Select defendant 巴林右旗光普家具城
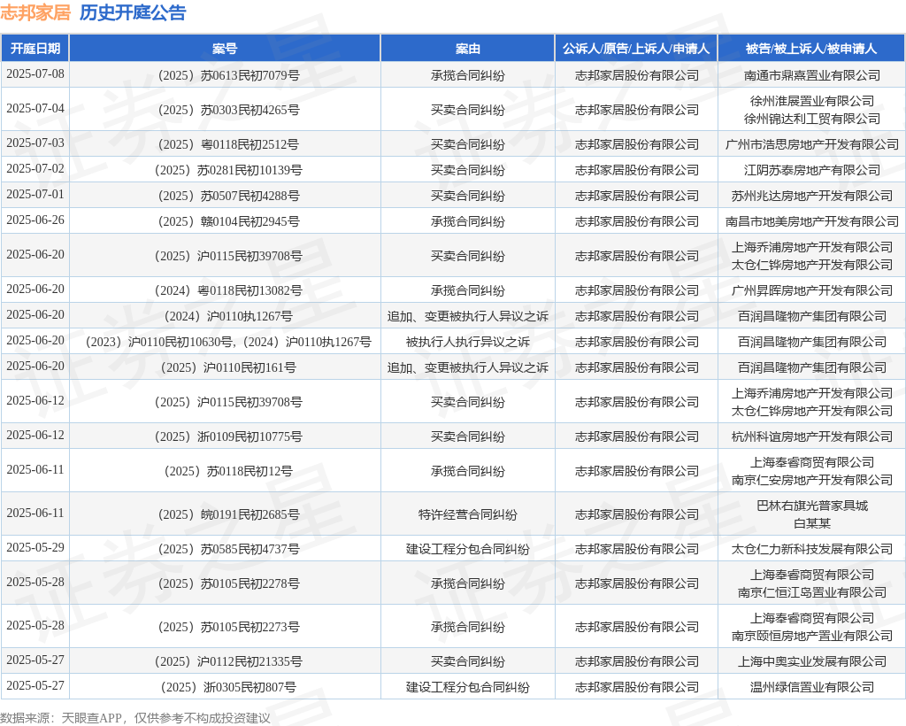The image size is (906, 726). tap(812, 506)
